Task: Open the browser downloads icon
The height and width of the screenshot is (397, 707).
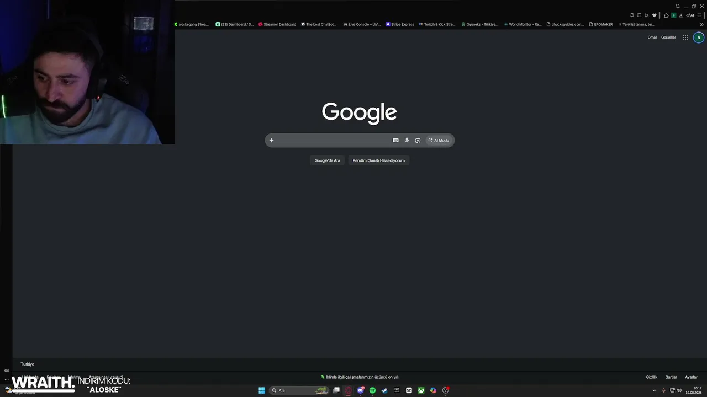Action: (x=681, y=15)
